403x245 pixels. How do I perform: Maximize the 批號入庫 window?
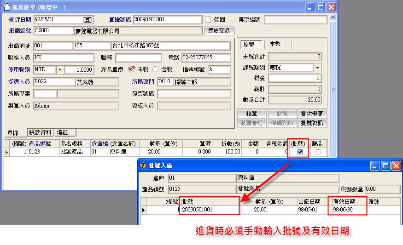click(x=385, y=165)
